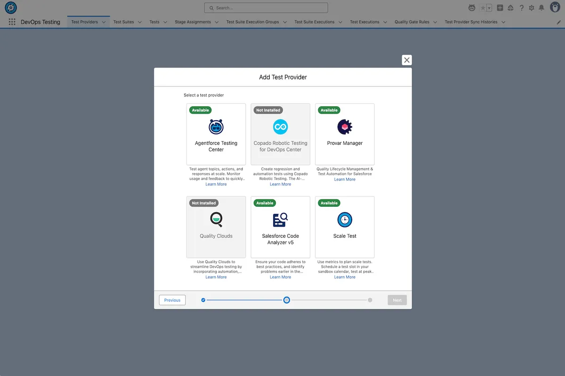Click the final gray progress step

370,300
